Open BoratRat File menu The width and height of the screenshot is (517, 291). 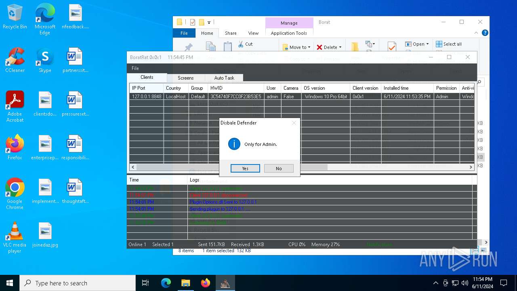[135, 68]
